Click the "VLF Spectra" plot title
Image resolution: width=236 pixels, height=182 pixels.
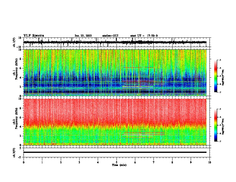[x=34, y=36]
